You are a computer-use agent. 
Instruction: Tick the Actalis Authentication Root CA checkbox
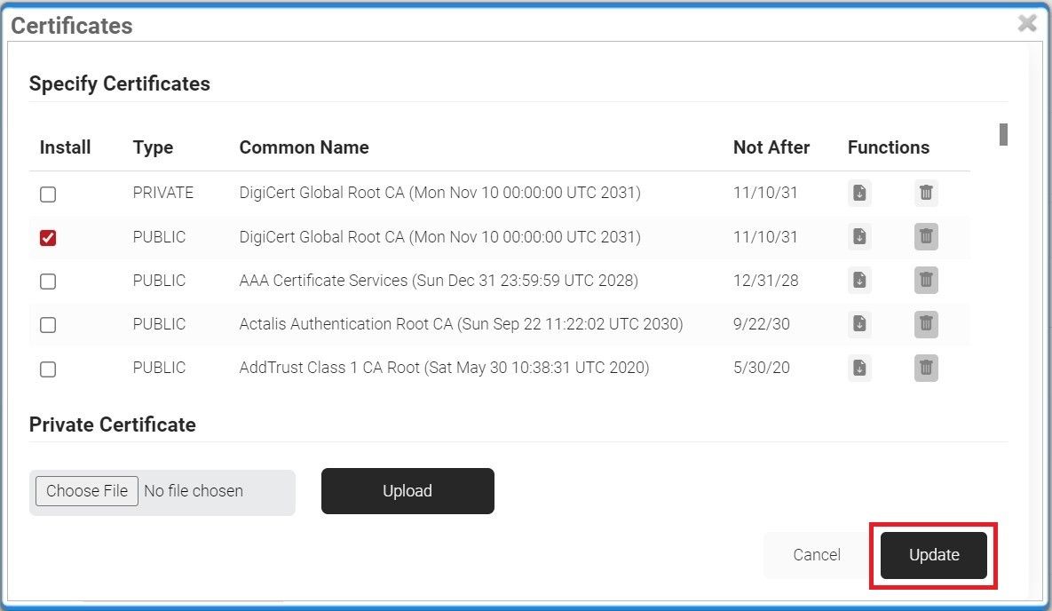[48, 325]
